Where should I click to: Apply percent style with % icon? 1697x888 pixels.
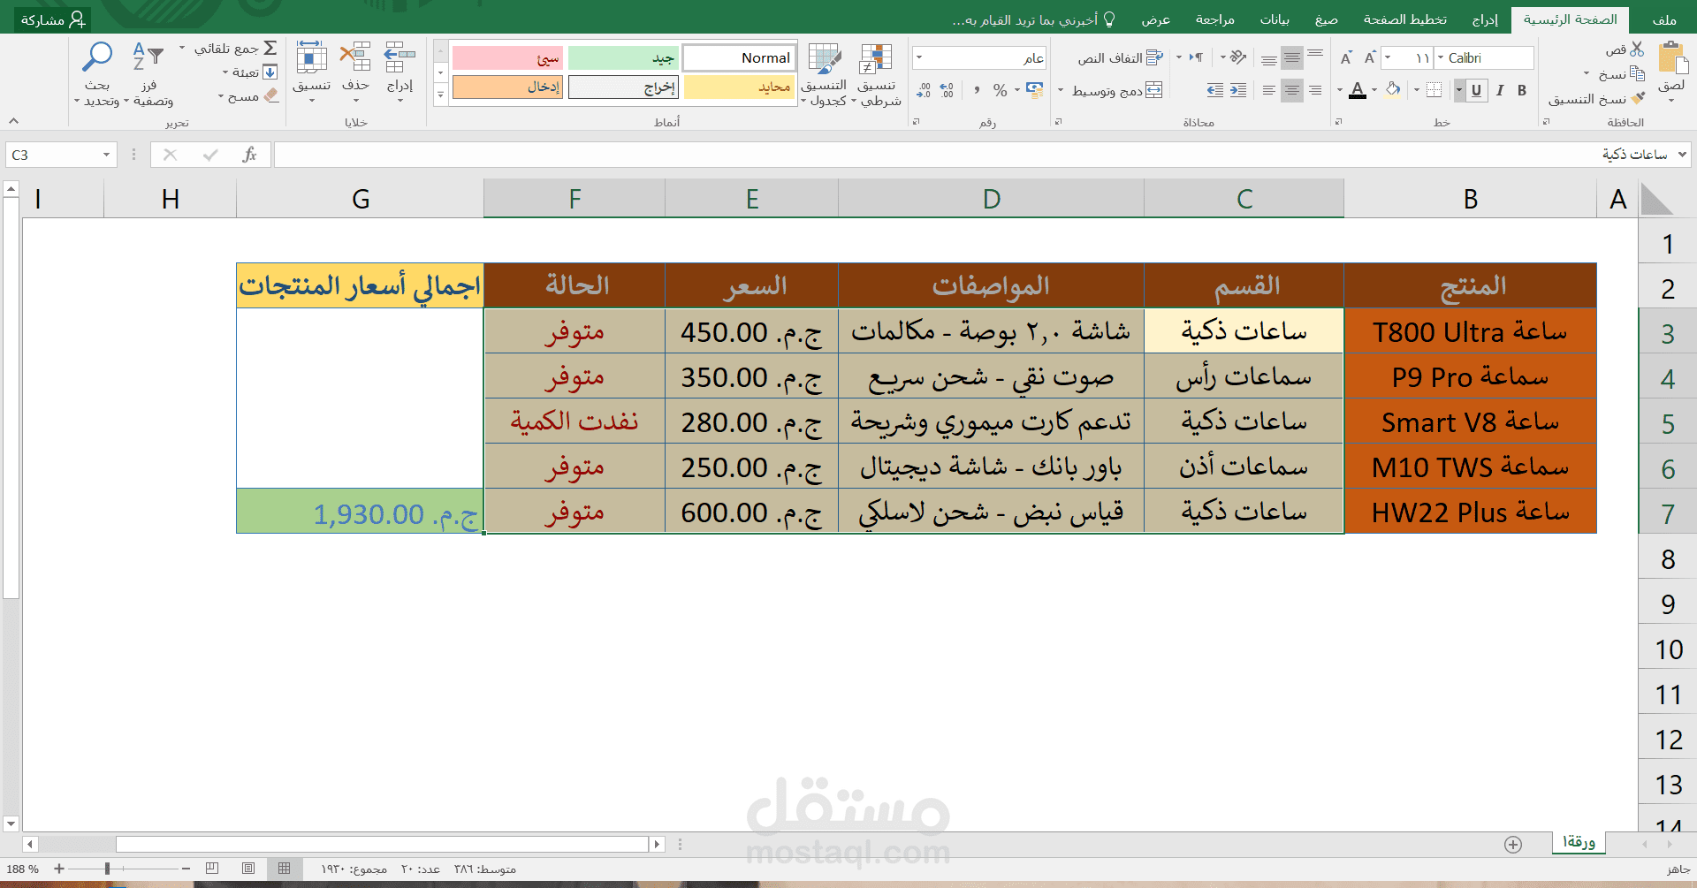[1000, 90]
